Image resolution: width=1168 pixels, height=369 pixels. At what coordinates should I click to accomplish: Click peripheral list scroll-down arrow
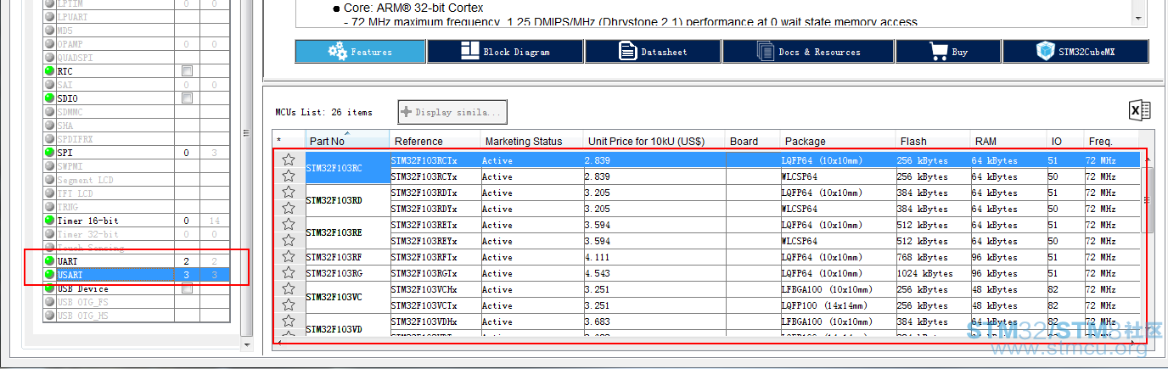coord(247,345)
